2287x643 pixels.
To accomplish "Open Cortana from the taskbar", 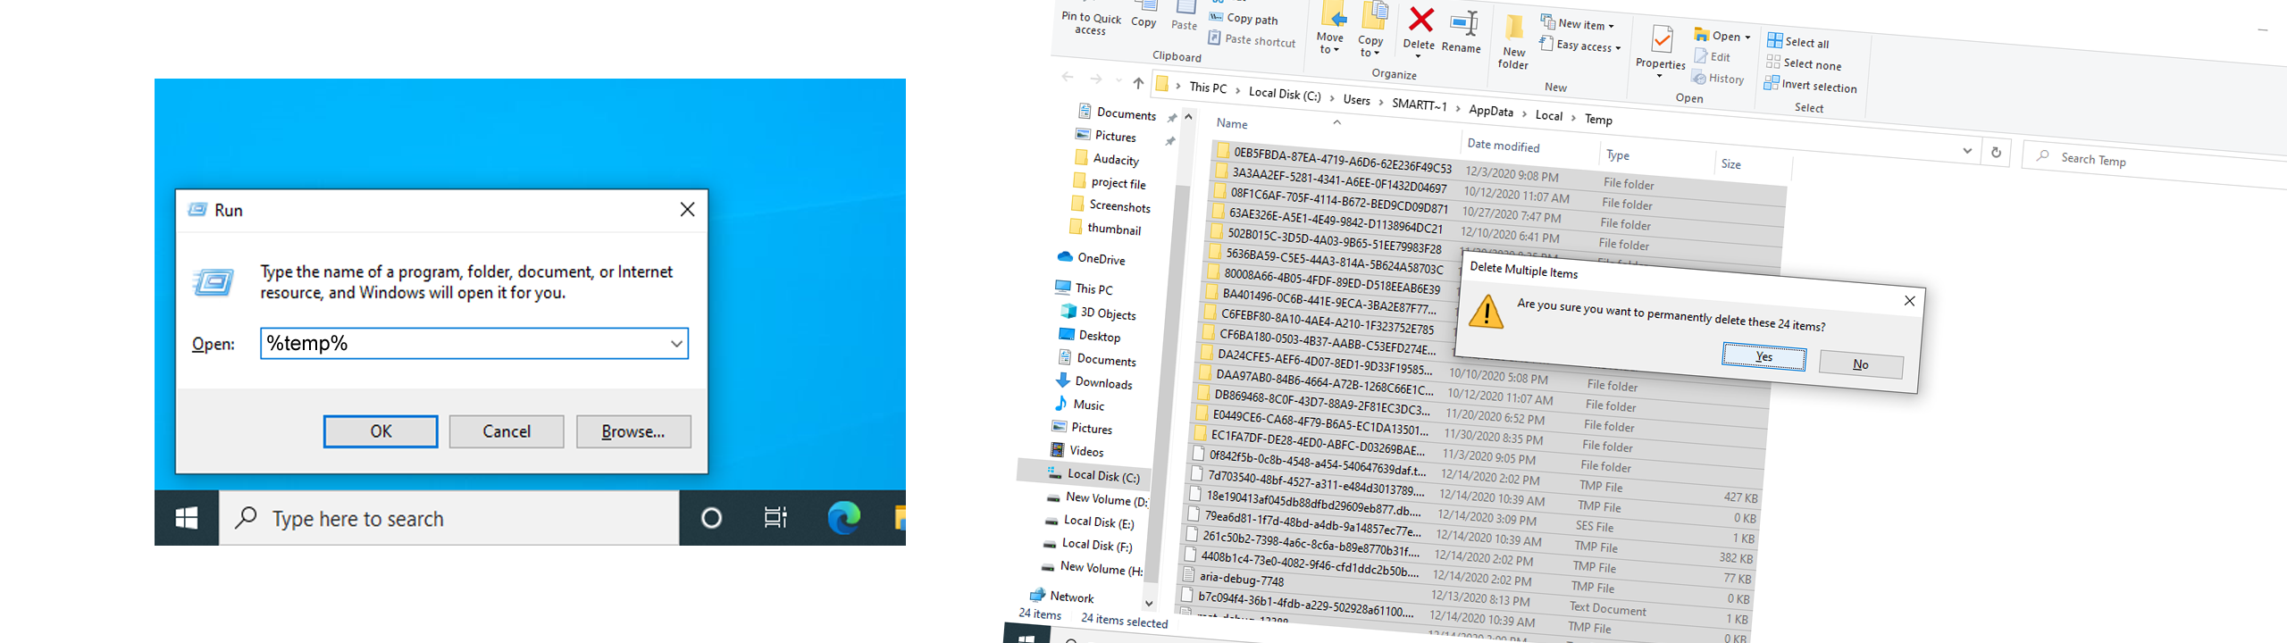I will (x=711, y=518).
